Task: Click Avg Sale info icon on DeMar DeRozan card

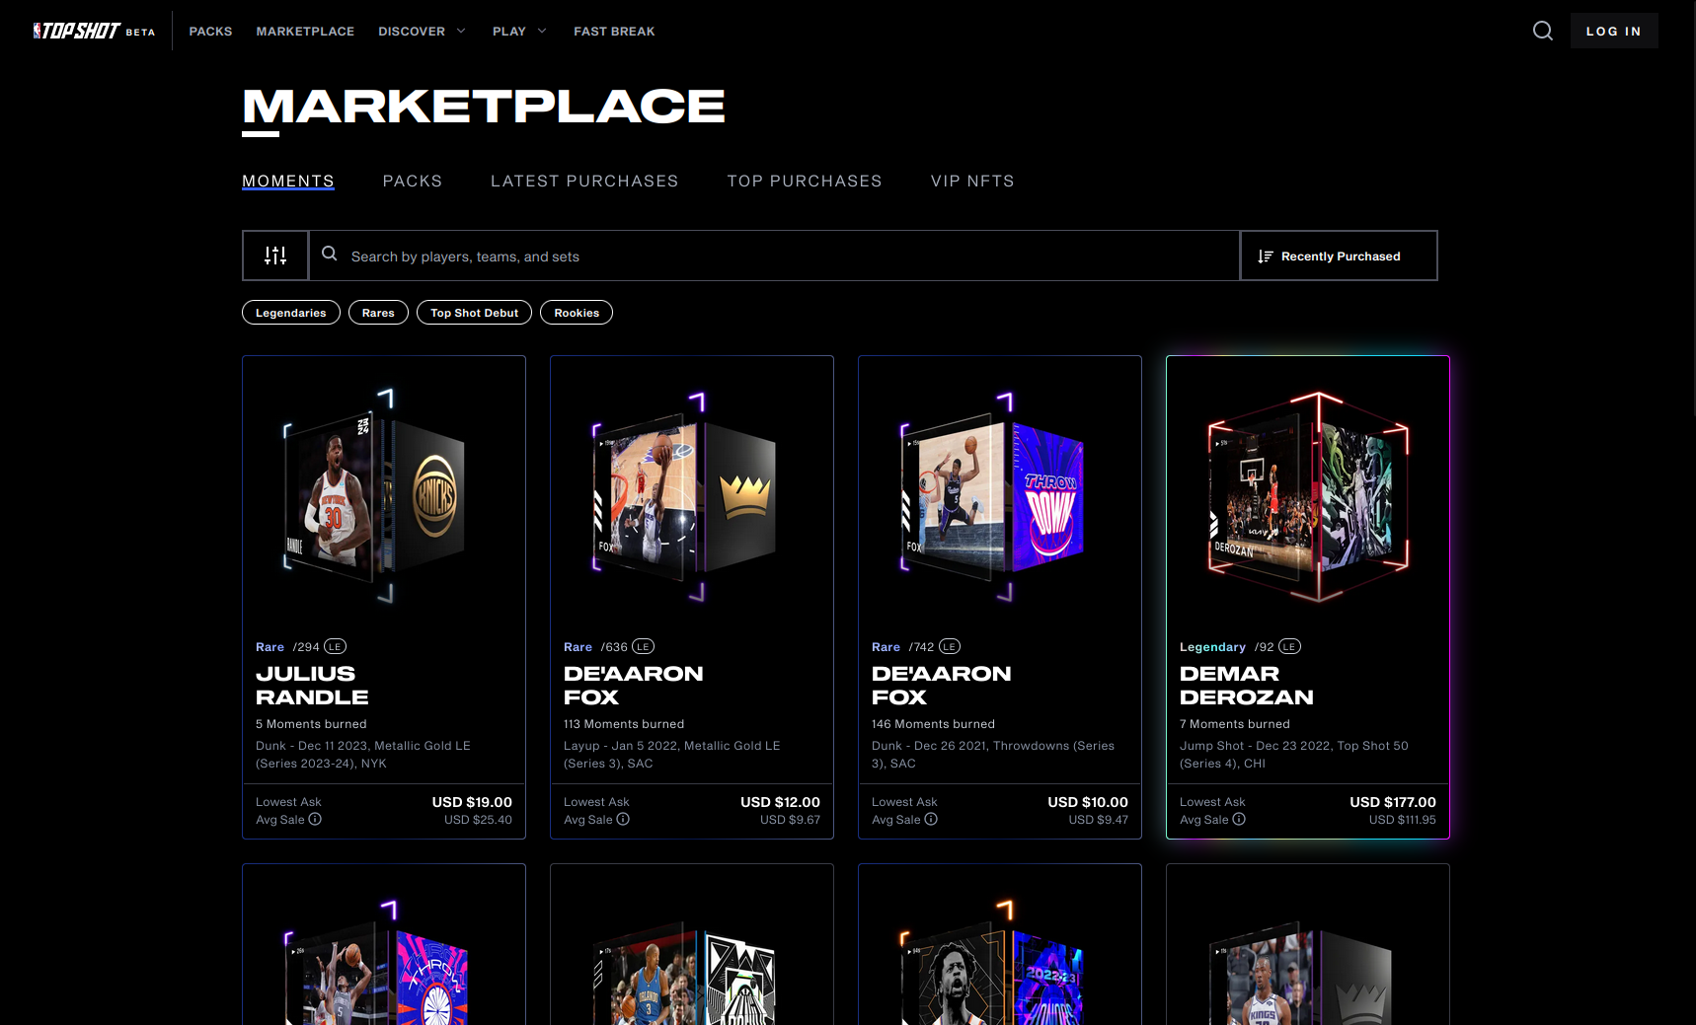Action: click(1239, 819)
